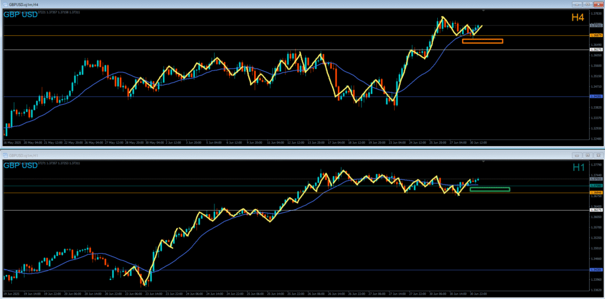Viewport: 605px width, 299px height.
Task: Maximize the GBPUSD H1 chart window
Action: pos(588,155)
